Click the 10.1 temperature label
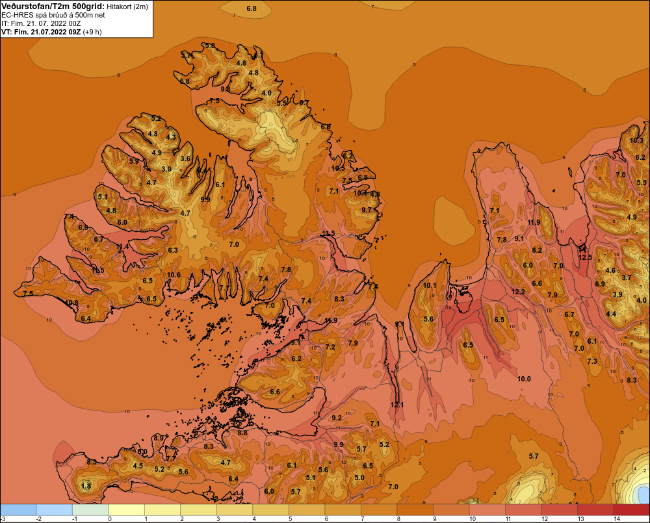 430,285
